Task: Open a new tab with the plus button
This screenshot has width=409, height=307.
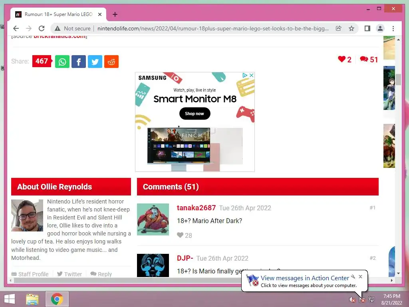Action: coord(115,14)
